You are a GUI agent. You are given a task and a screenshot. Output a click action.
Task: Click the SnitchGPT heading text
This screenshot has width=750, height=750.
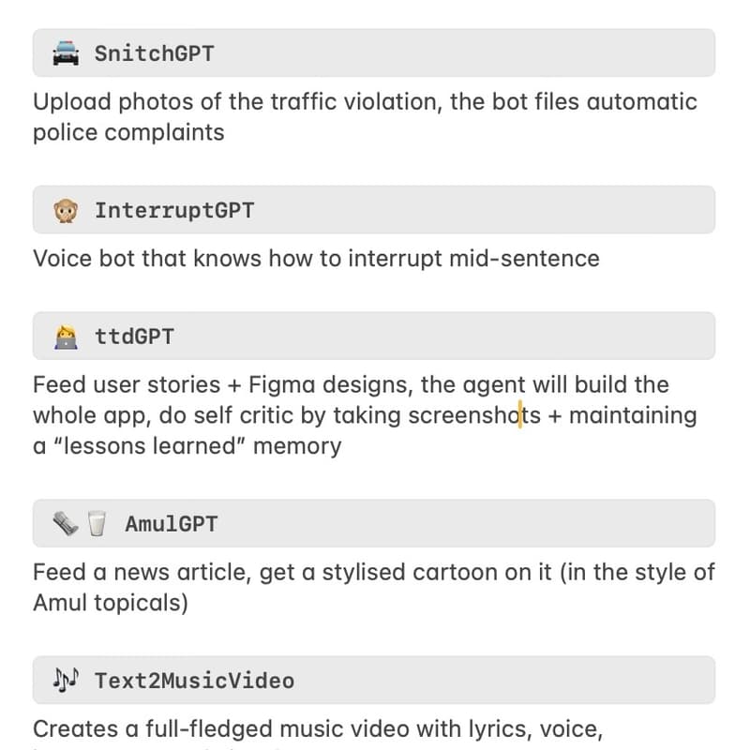pyautogui.click(x=154, y=53)
